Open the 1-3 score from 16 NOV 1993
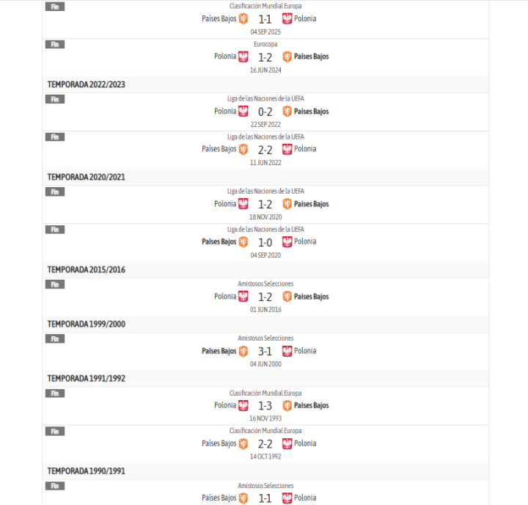This screenshot has height=505, width=528. tap(265, 405)
